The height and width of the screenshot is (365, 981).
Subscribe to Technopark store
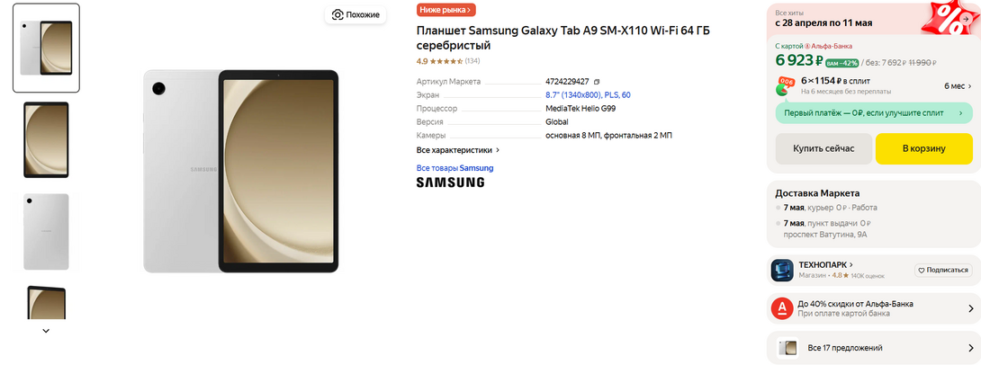click(943, 270)
